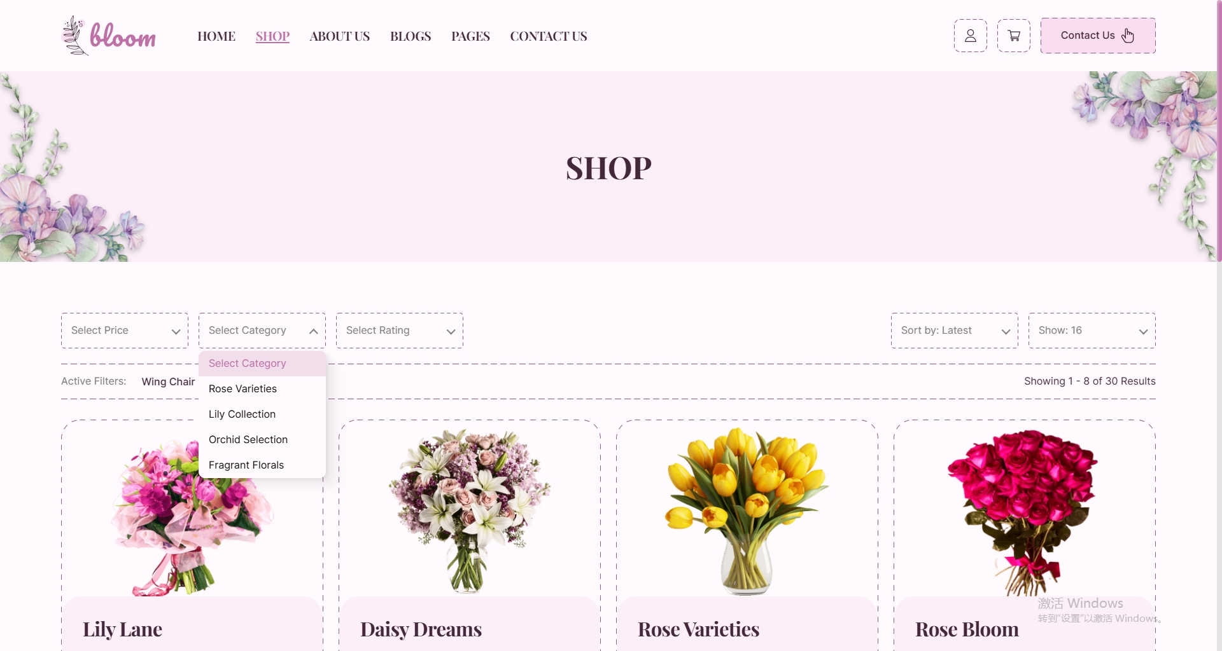Click the Bloom logo
This screenshot has height=651, width=1222.
coord(108,36)
